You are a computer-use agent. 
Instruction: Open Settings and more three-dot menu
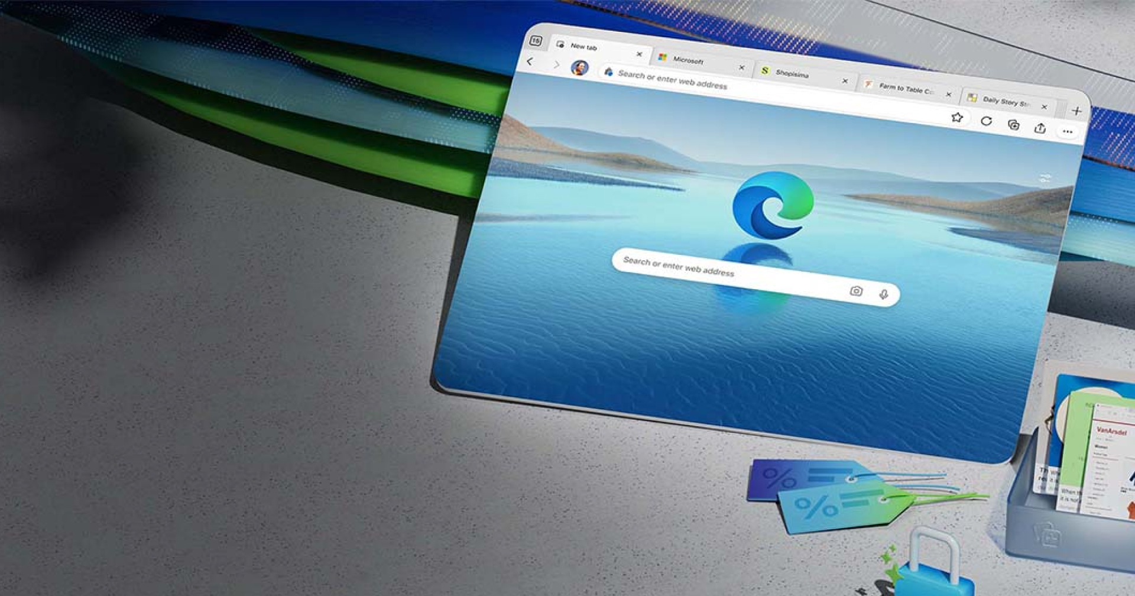tap(1067, 132)
